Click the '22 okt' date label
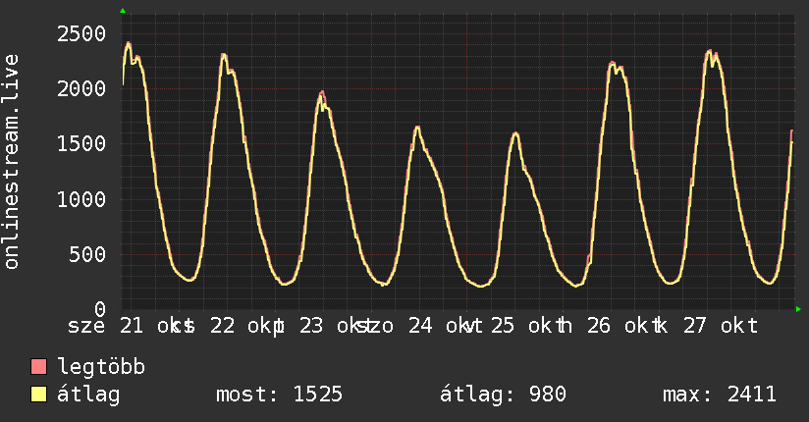Image resolution: width=809 pixels, height=422 pixels. point(246,326)
